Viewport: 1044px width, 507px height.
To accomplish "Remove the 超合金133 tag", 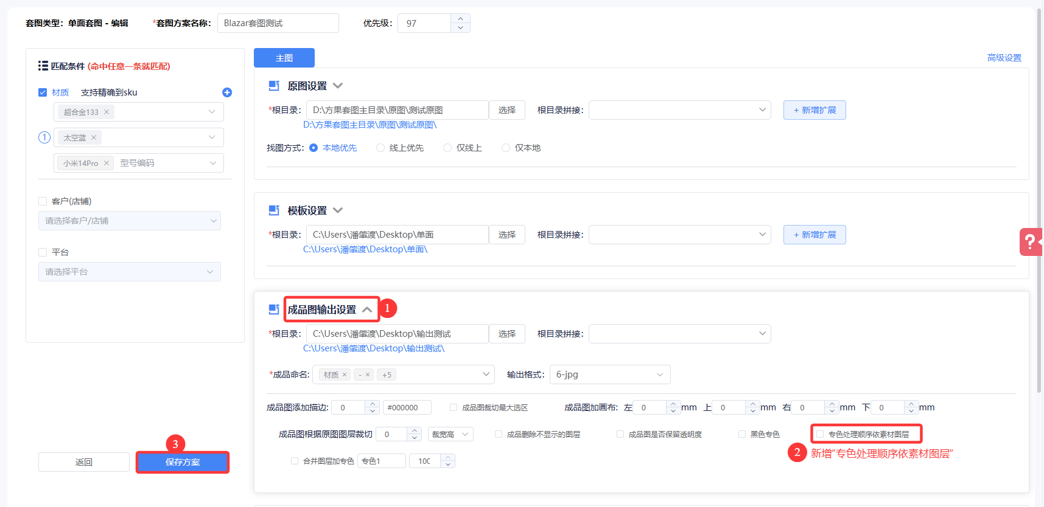I will [107, 112].
